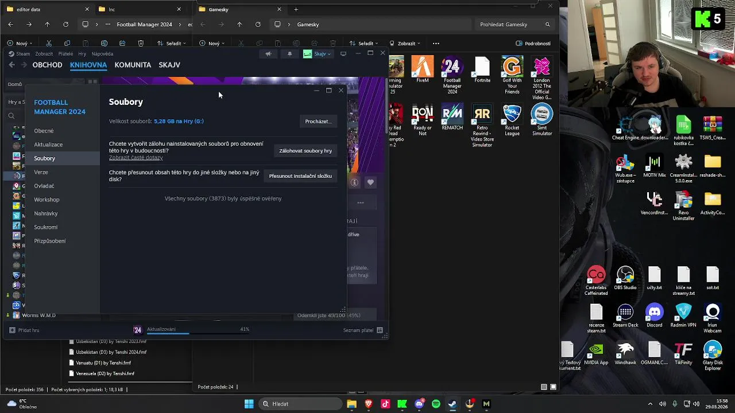735x413 pixels.
Task: Click the favorite heart icon
Action: pyautogui.click(x=370, y=182)
